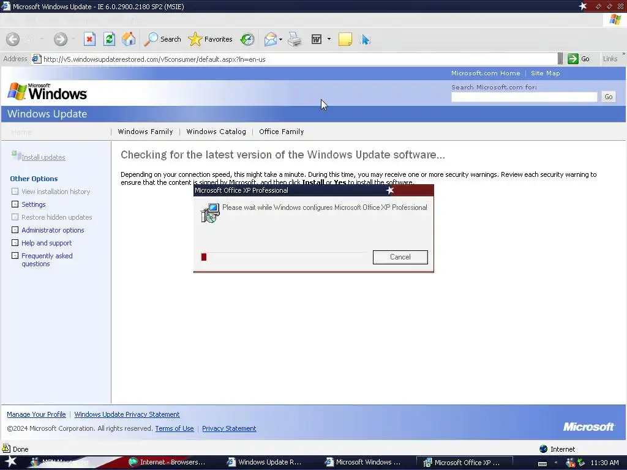
Task: Cancel the Office XP configuration dialog
Action: click(x=400, y=257)
